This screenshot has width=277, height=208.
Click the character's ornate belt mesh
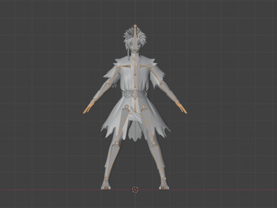point(134,94)
